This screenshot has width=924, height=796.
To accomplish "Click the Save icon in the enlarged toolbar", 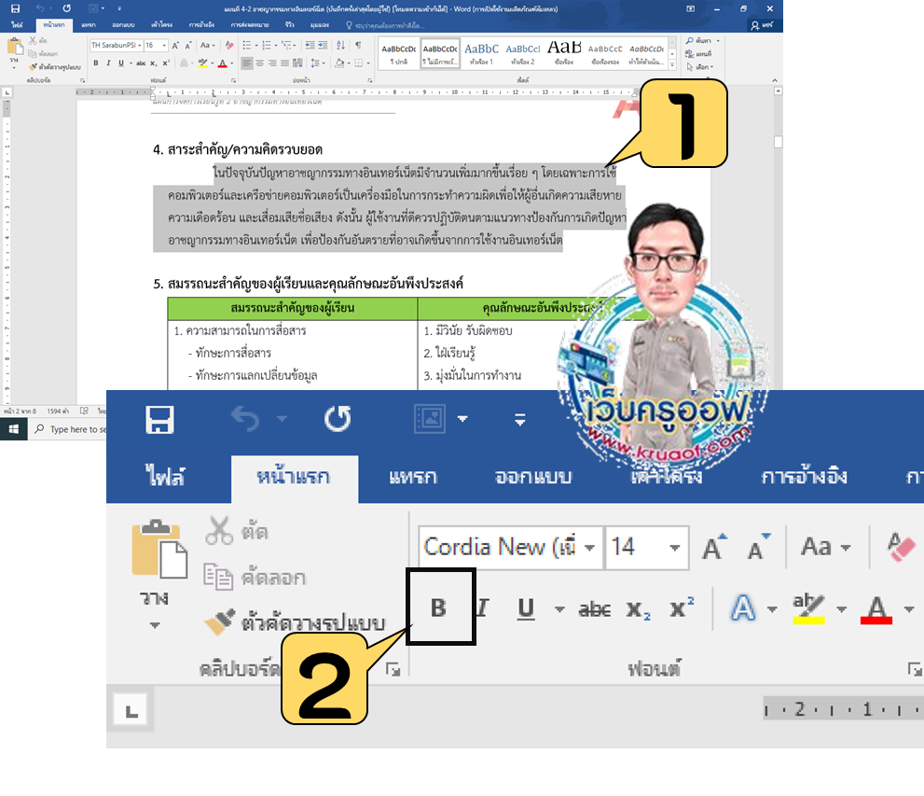I will click(x=160, y=420).
